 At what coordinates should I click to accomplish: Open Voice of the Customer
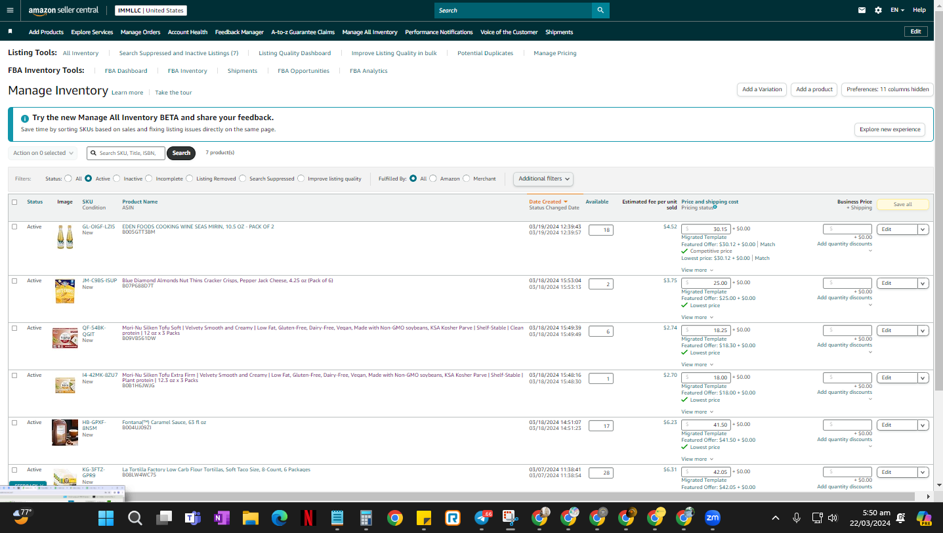(509, 32)
